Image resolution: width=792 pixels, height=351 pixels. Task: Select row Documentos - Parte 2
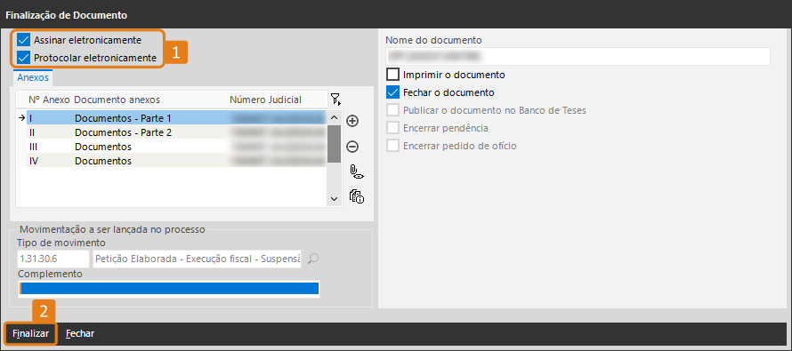(x=173, y=132)
